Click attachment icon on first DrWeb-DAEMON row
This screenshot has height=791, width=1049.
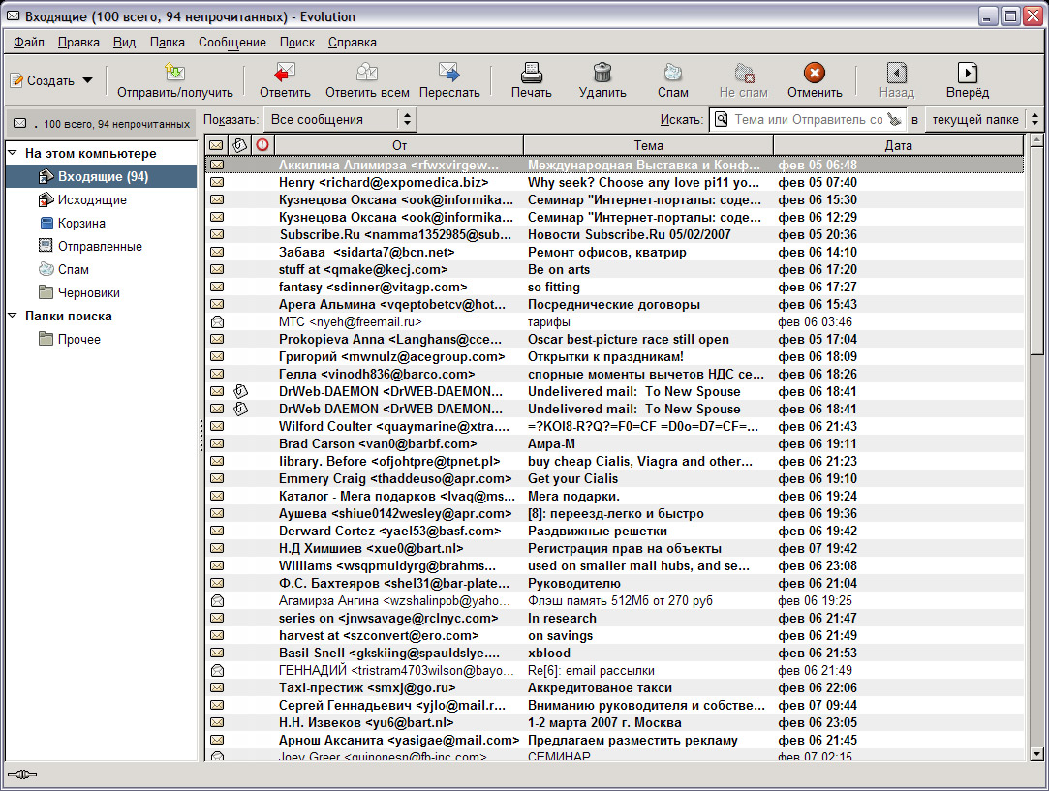click(240, 391)
